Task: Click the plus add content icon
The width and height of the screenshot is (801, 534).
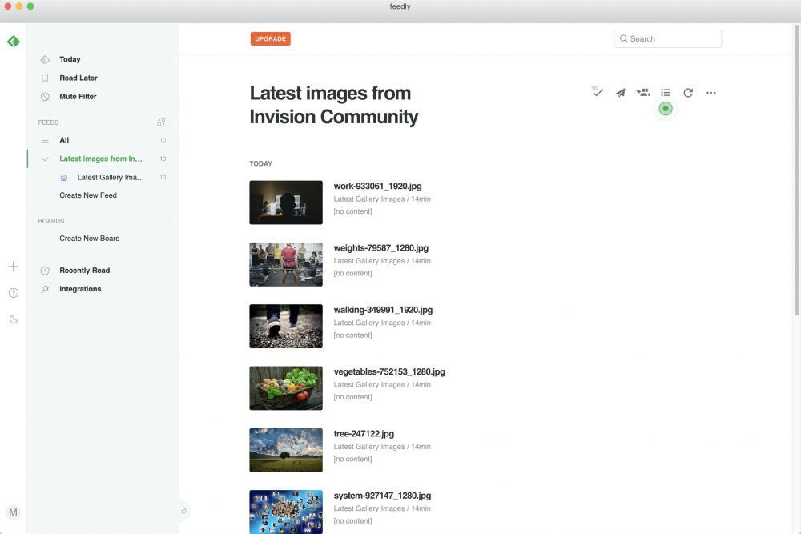Action: pos(13,267)
